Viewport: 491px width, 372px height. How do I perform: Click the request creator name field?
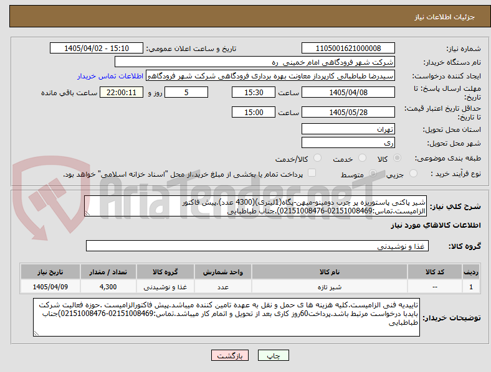pyautogui.click(x=270, y=76)
